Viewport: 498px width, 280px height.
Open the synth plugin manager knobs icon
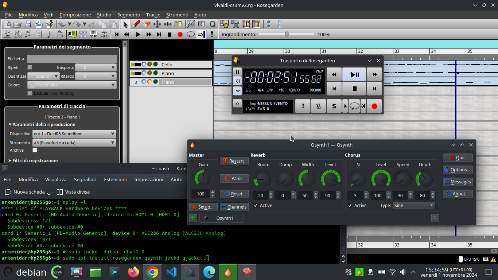point(83,34)
